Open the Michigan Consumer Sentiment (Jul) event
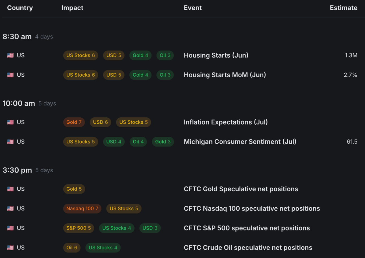The height and width of the screenshot is (258, 365). coord(240,142)
